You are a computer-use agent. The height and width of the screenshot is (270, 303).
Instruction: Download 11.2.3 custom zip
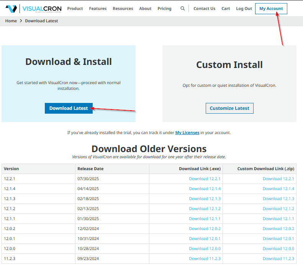coord(278,258)
